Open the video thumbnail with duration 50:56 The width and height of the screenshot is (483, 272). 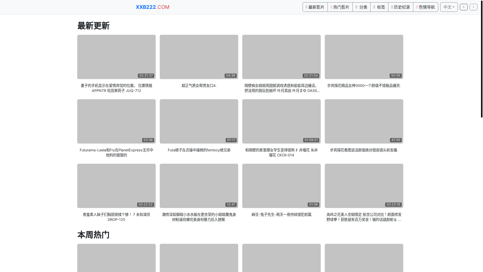364,57
